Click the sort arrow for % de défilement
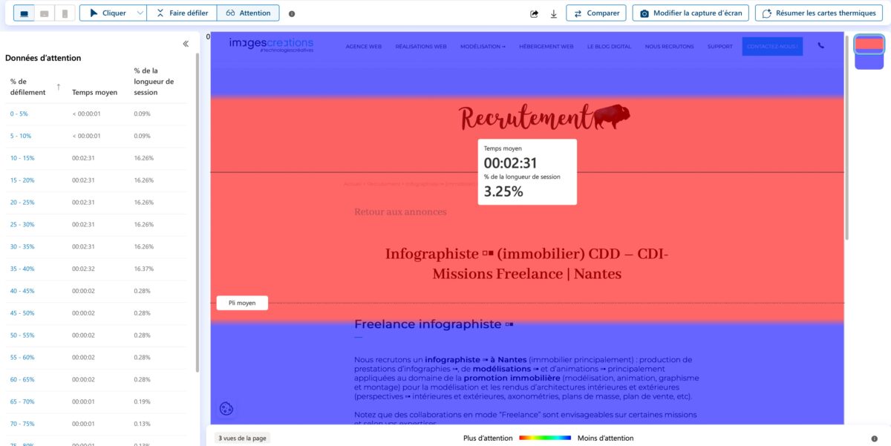Viewport: 891px width, 446px height. click(59, 87)
